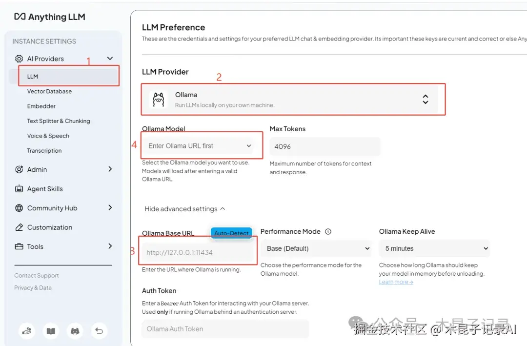Click the Tools briefcase icon
The image size is (527, 346).
tap(19, 246)
